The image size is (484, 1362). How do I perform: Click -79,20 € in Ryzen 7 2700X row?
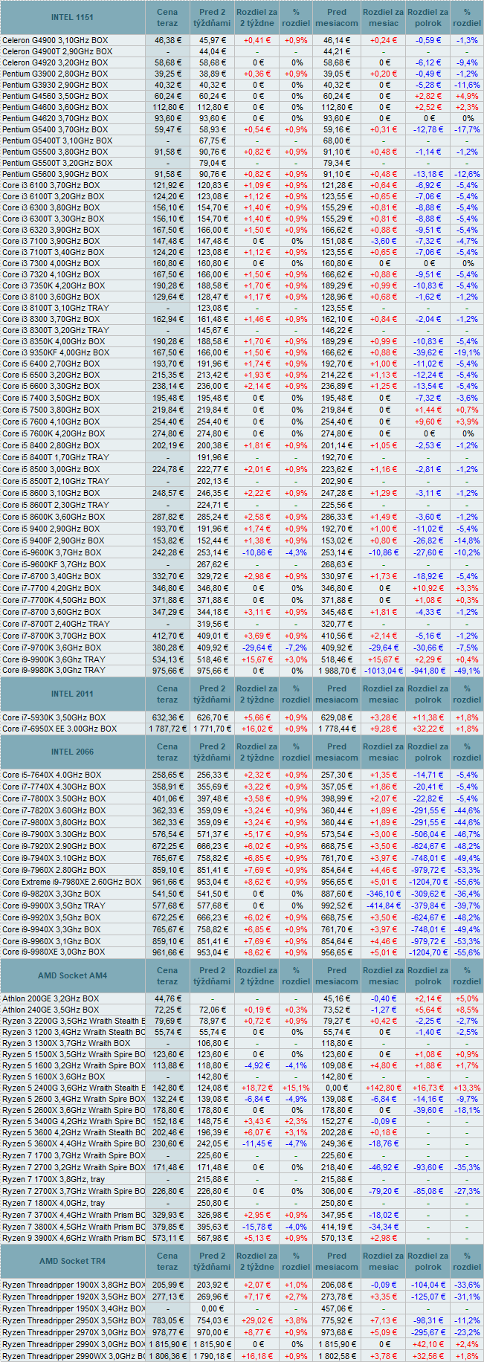tap(384, 1191)
